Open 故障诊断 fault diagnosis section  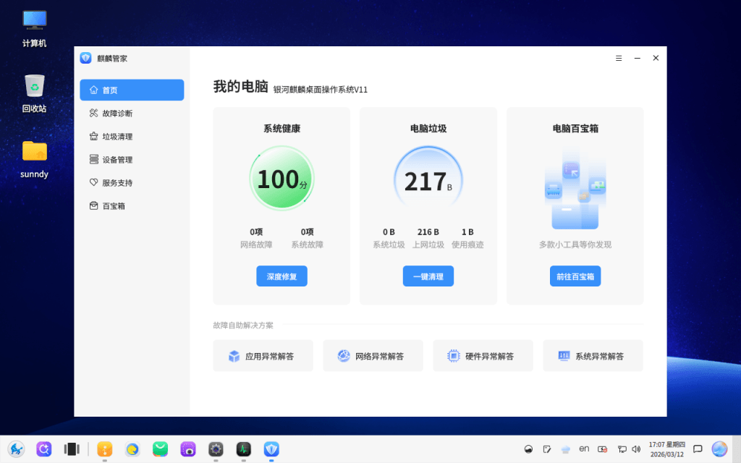pos(132,114)
